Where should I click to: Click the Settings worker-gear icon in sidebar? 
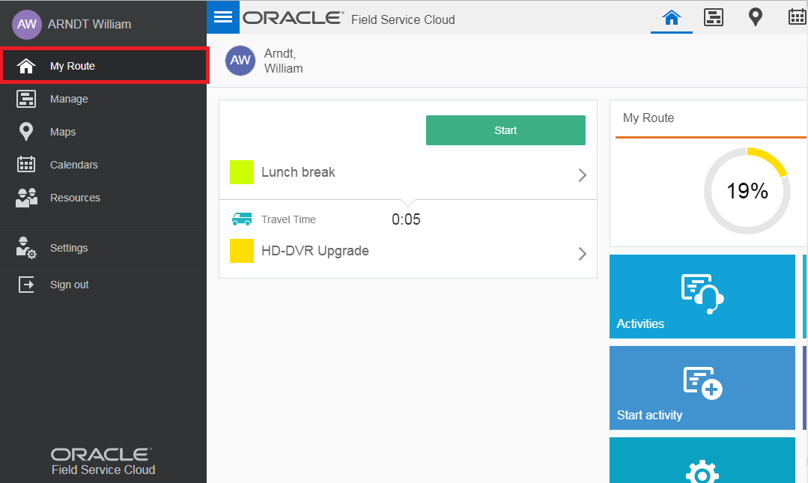coord(25,248)
